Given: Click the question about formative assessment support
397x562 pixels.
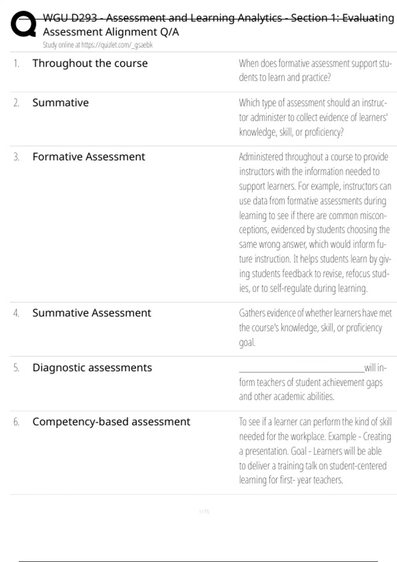Looking at the screenshot, I should [315, 70].
